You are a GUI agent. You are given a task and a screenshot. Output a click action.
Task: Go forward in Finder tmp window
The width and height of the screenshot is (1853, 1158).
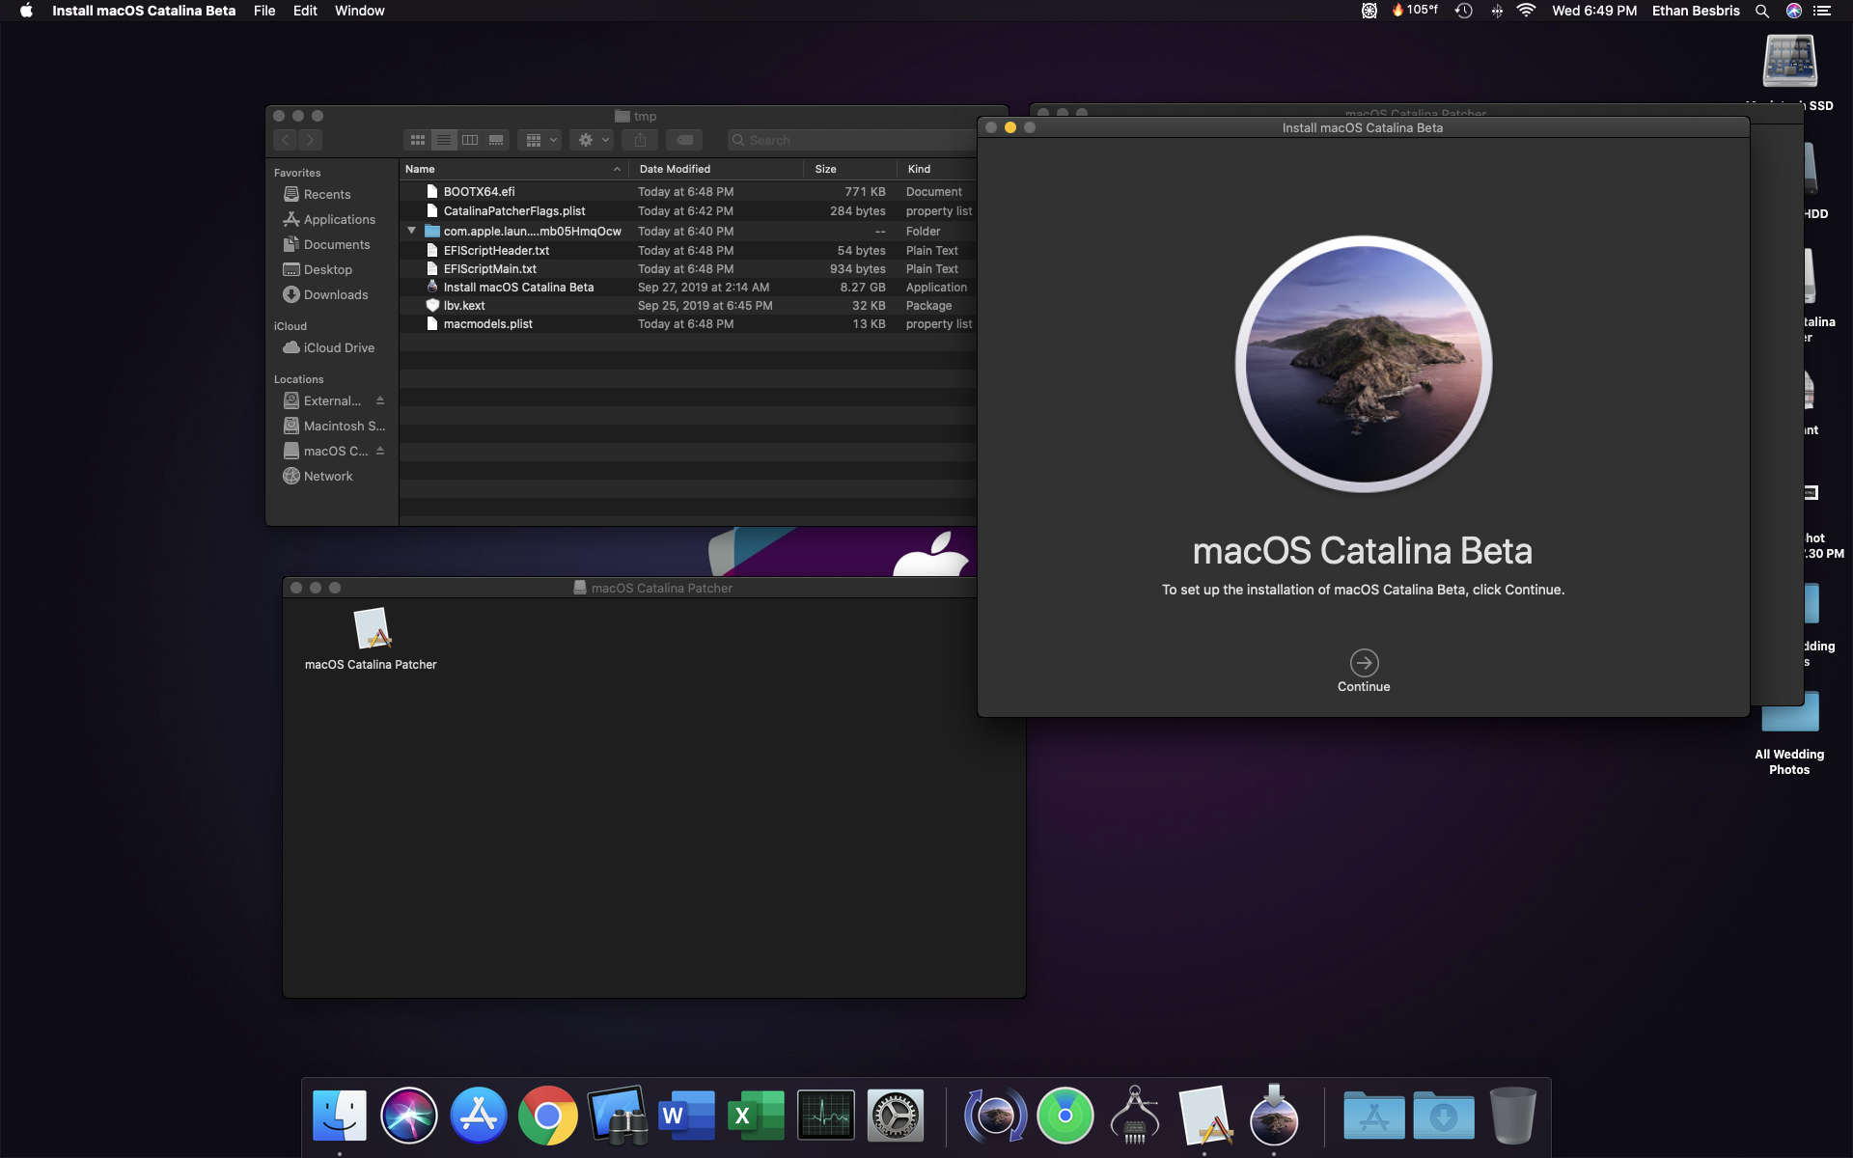pyautogui.click(x=310, y=140)
